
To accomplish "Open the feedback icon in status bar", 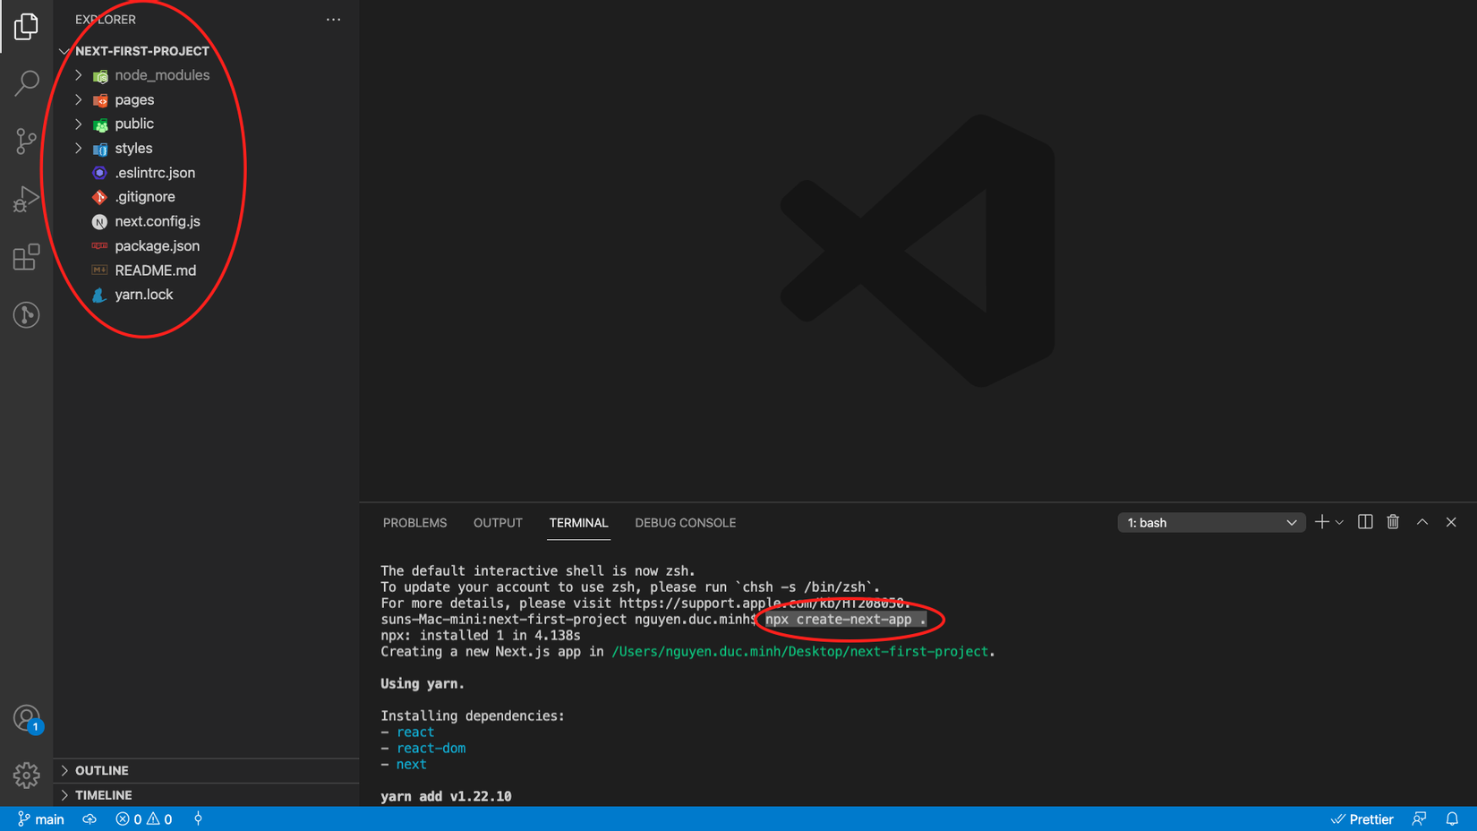I will click(1419, 819).
